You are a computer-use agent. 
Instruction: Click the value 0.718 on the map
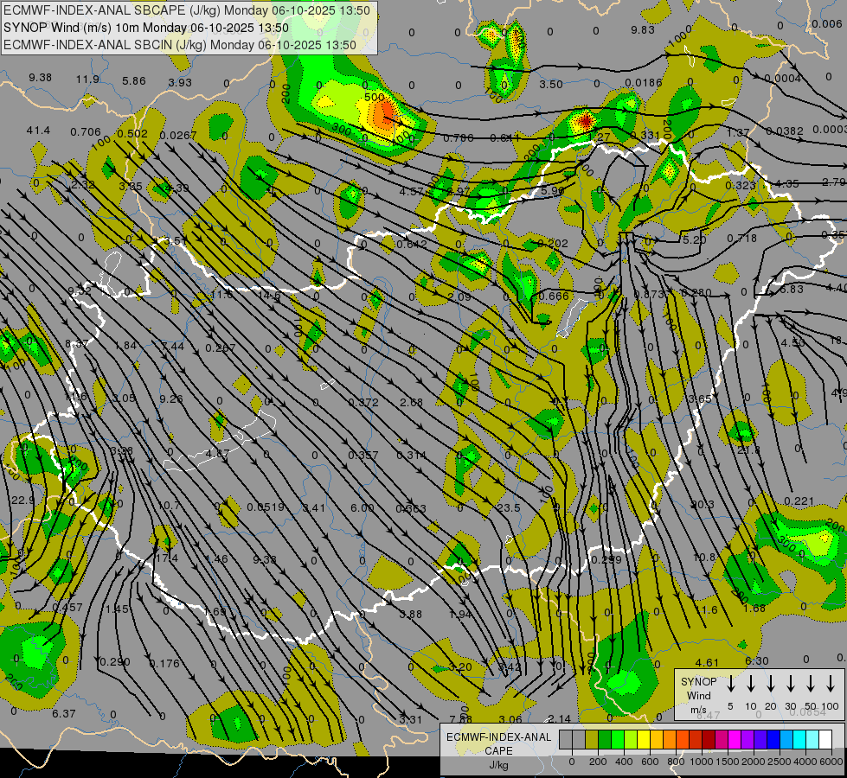pyautogui.click(x=741, y=238)
